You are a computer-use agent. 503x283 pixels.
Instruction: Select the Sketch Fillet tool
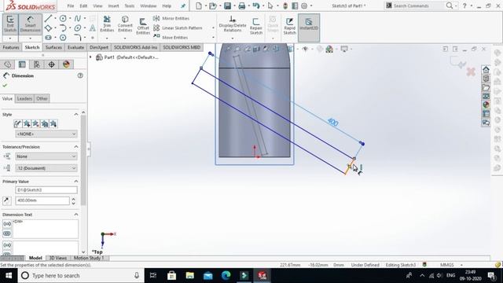click(x=77, y=38)
